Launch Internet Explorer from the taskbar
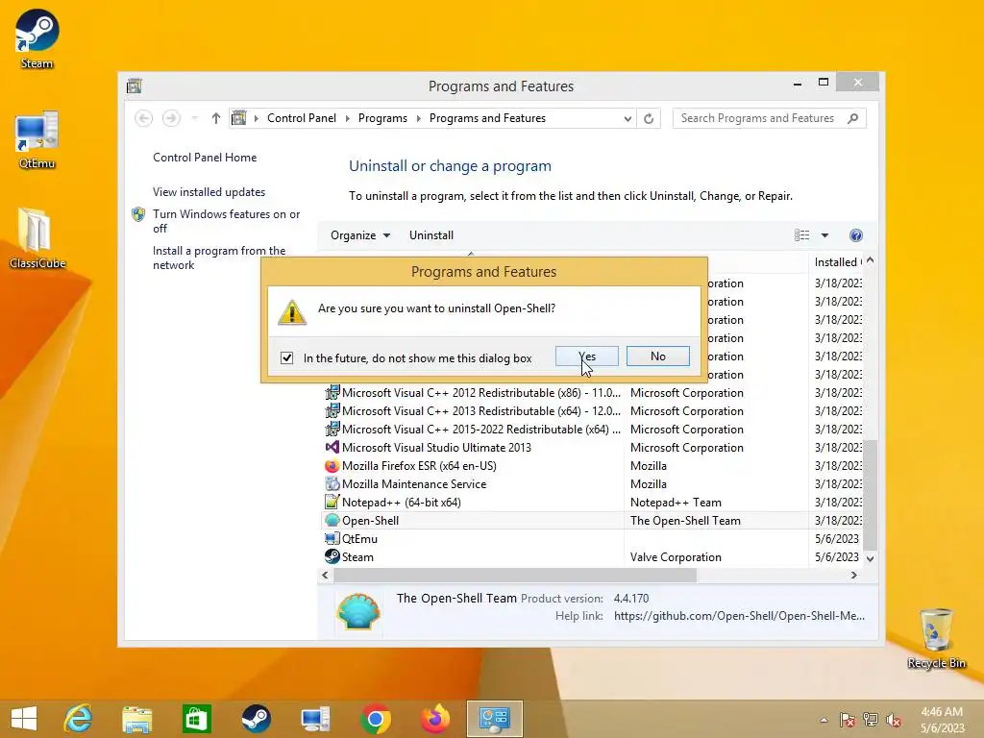This screenshot has height=738, width=984. click(79, 719)
